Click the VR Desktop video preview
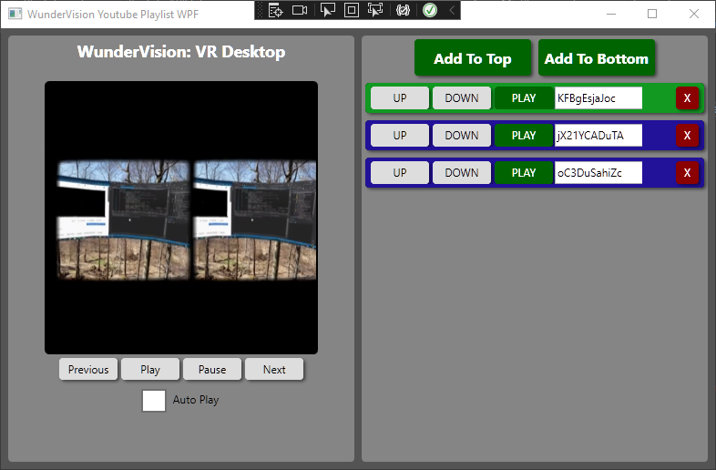 point(181,218)
